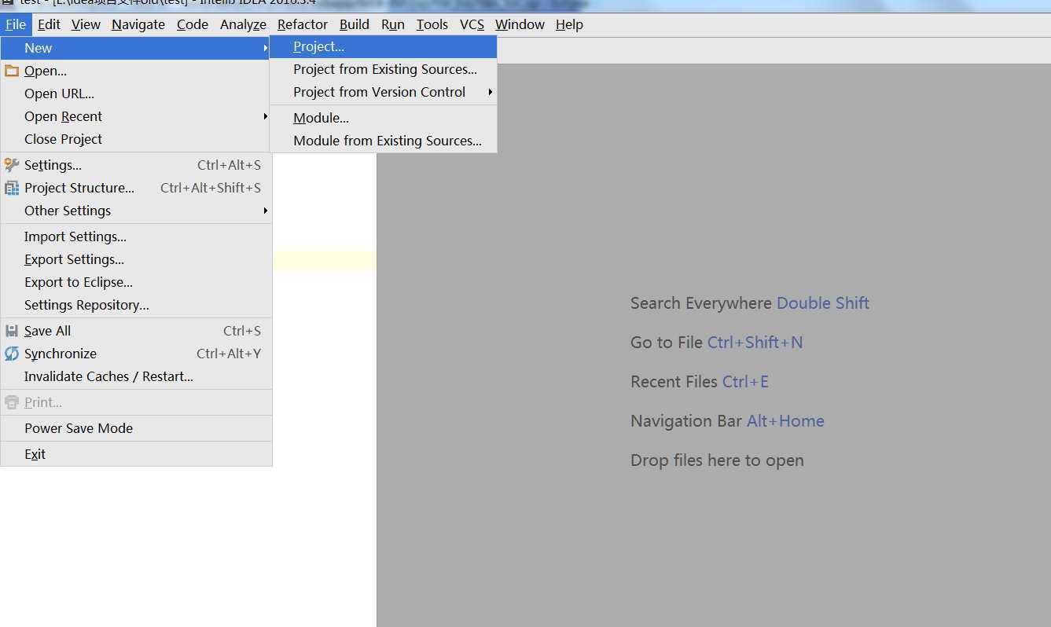This screenshot has height=627, width=1051.
Task: Open the Run menu
Action: click(x=393, y=24)
